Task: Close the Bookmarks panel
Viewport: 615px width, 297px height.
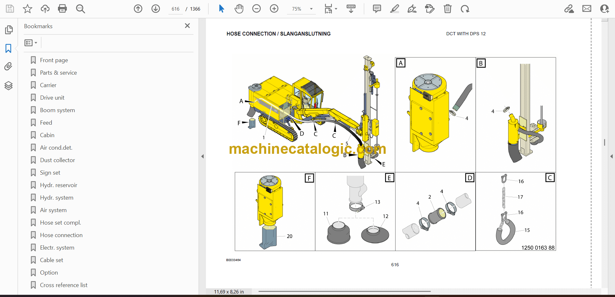Action: coord(187,26)
